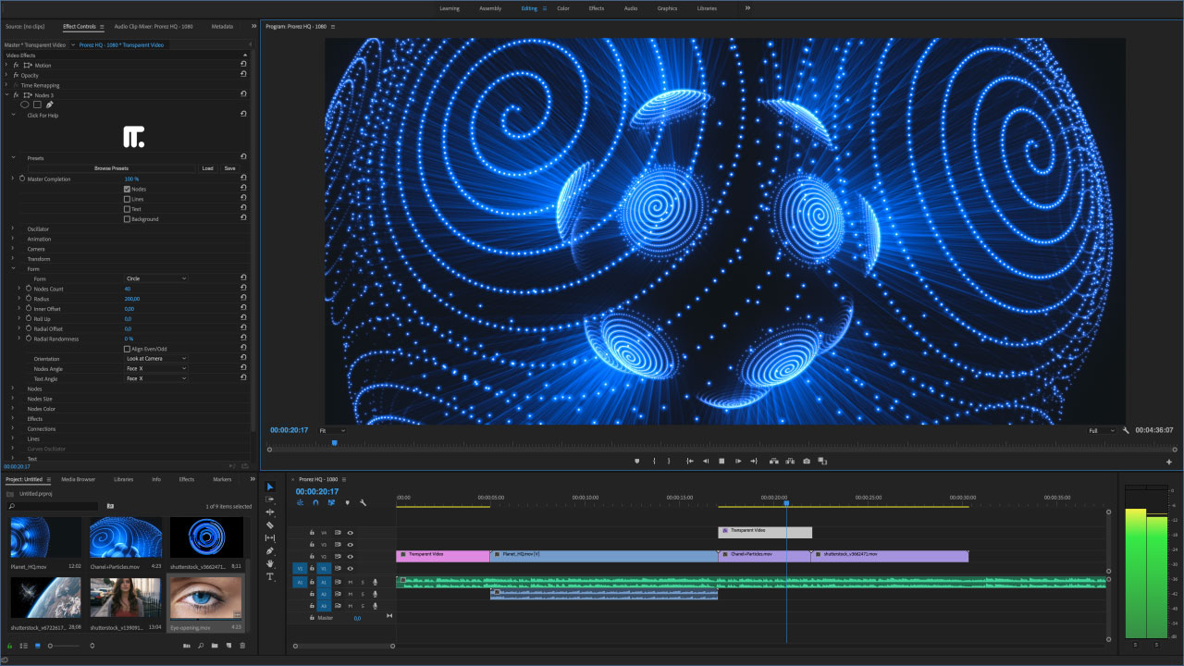The image size is (1184, 666).
Task: Click the free draw bezier mask pen icon
Action: tap(50, 105)
